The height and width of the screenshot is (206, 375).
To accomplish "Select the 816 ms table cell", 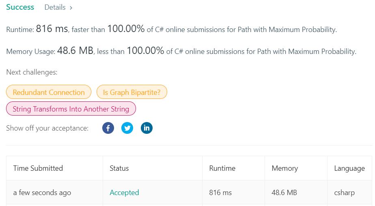I will pos(220,193).
